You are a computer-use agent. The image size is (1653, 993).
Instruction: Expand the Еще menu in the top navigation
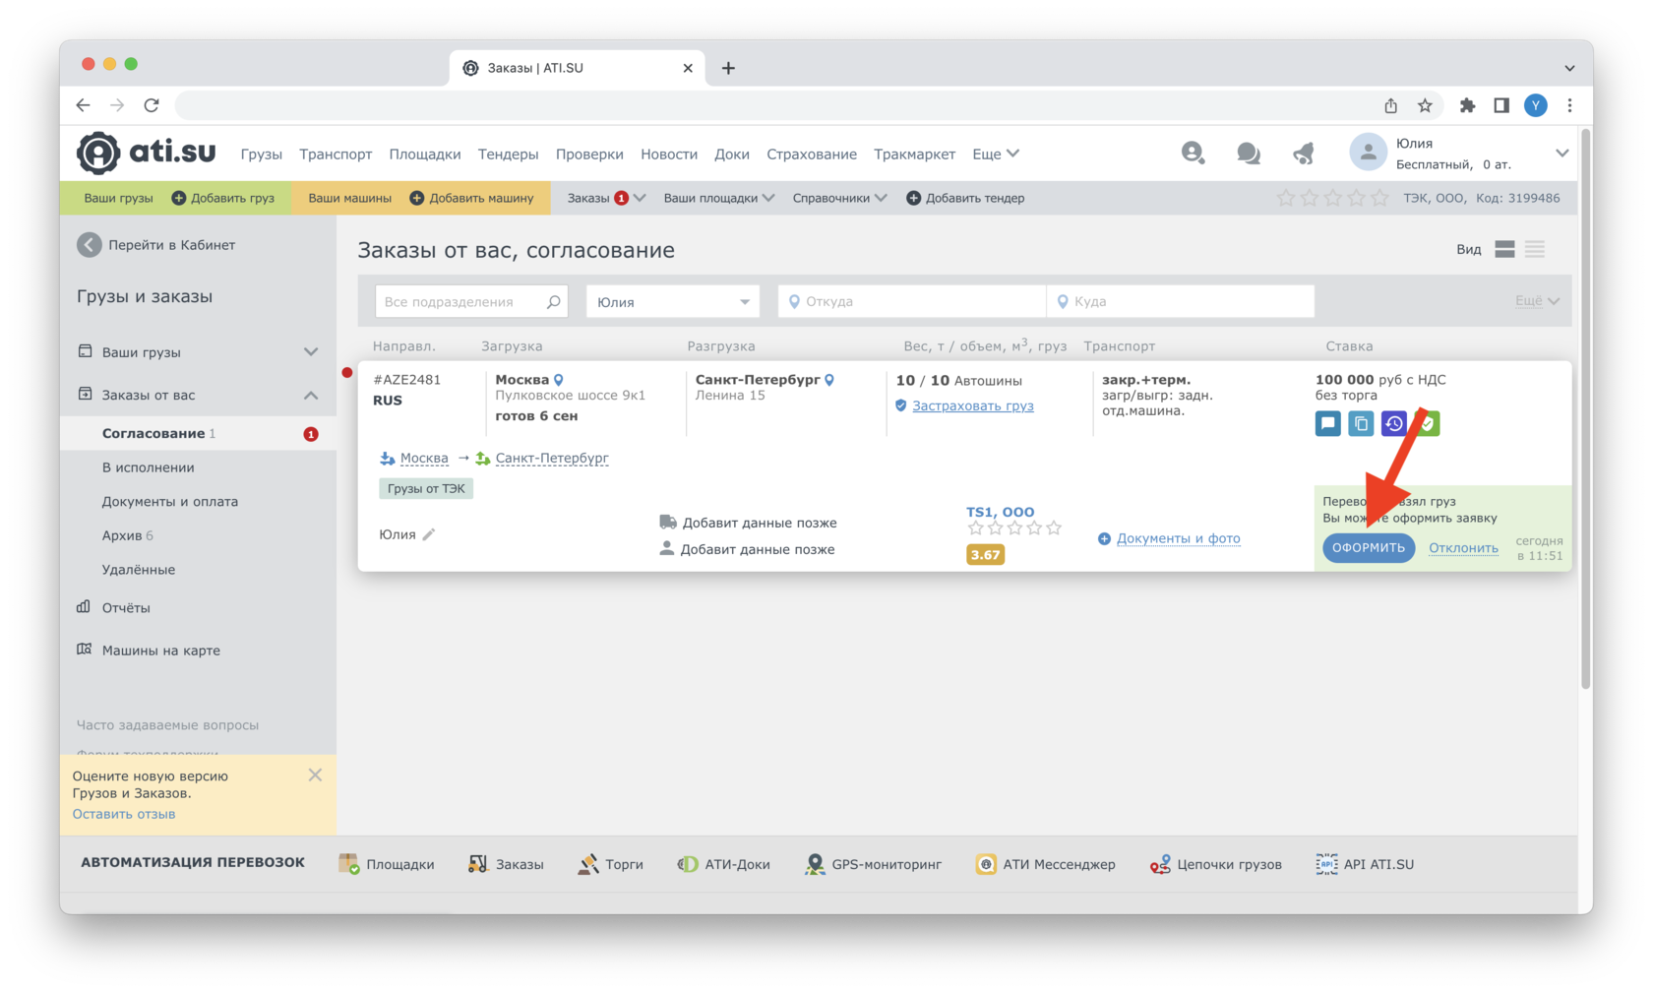tap(996, 154)
